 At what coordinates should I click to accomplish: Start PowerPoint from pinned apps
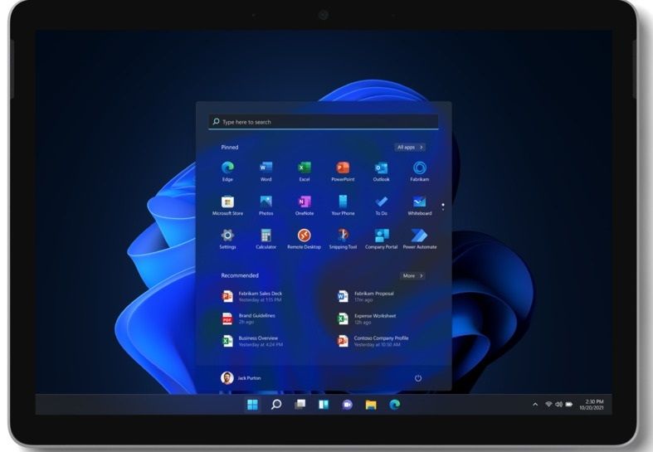click(343, 171)
